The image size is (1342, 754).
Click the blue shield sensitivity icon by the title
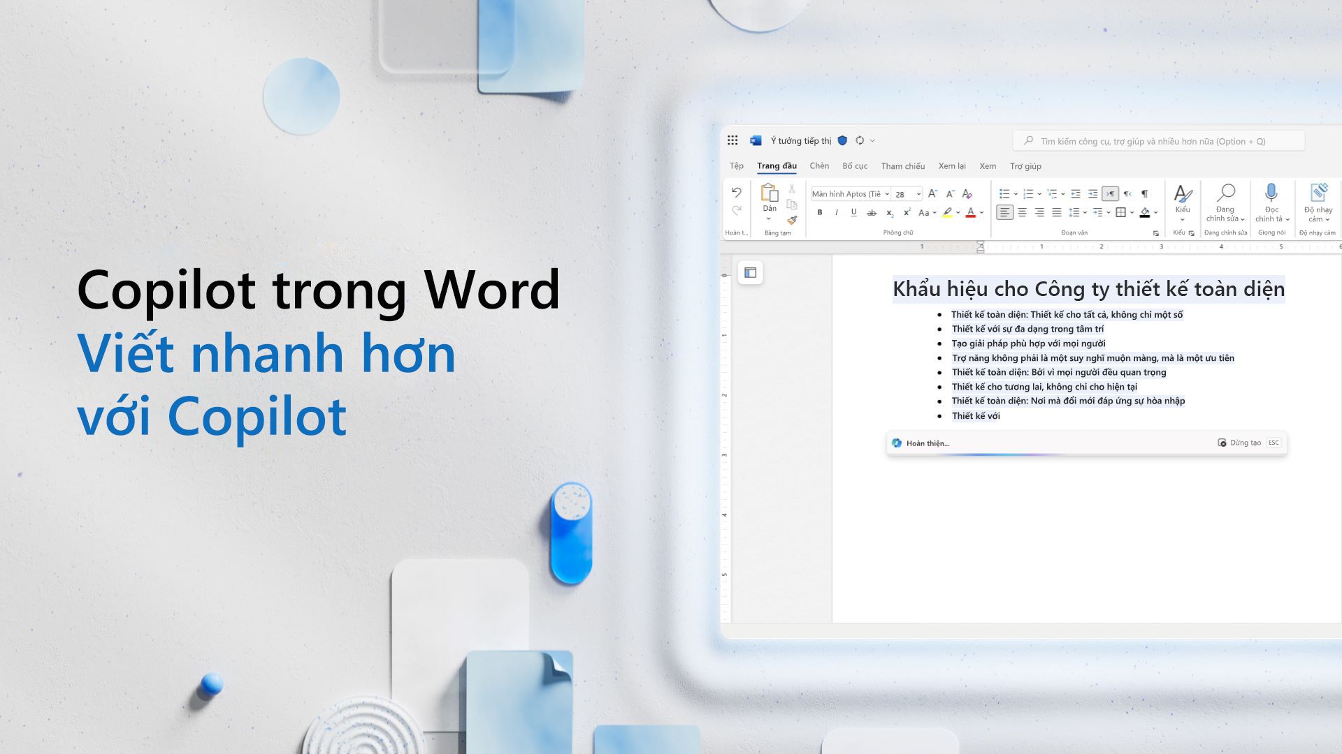click(x=842, y=140)
